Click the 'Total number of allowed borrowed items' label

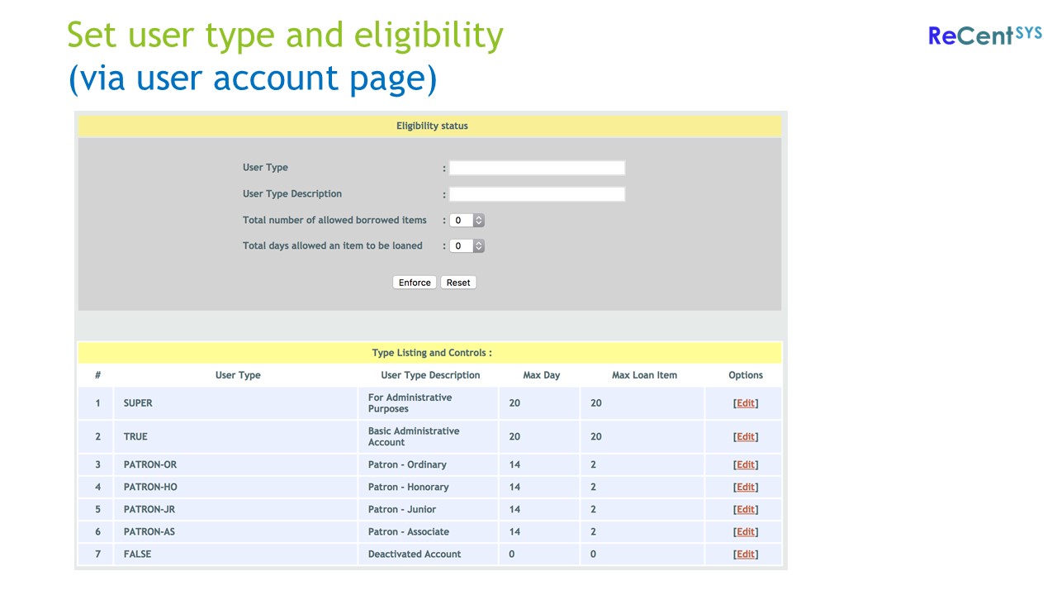point(334,221)
